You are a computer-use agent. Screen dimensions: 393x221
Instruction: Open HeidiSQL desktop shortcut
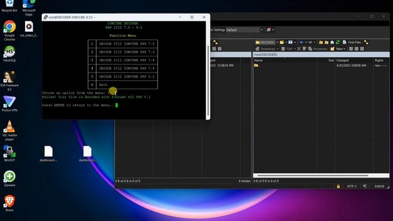point(9,54)
